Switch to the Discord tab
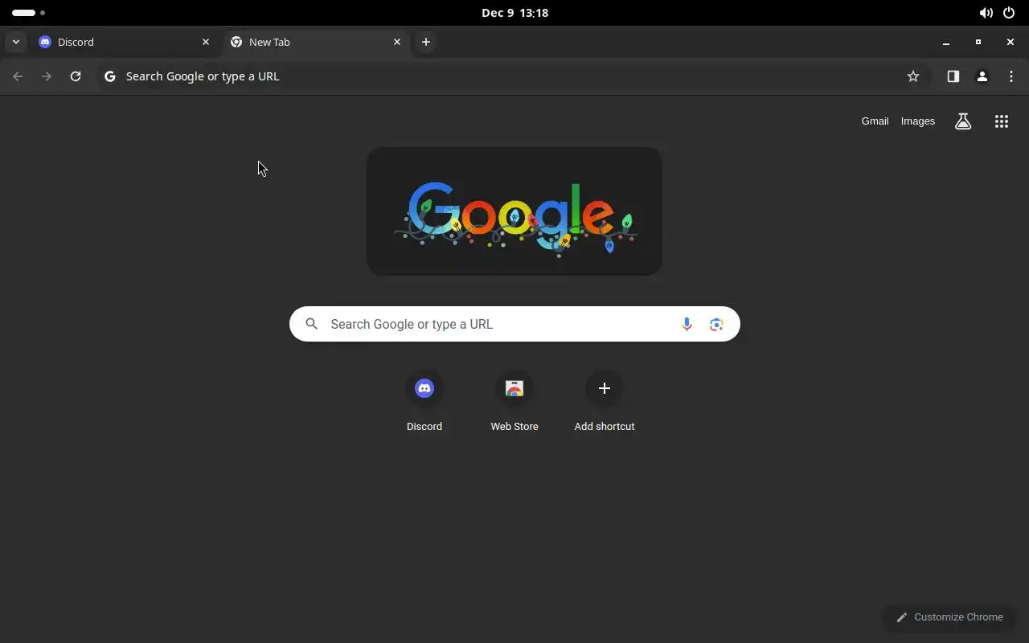Image resolution: width=1029 pixels, height=643 pixels. pos(125,42)
